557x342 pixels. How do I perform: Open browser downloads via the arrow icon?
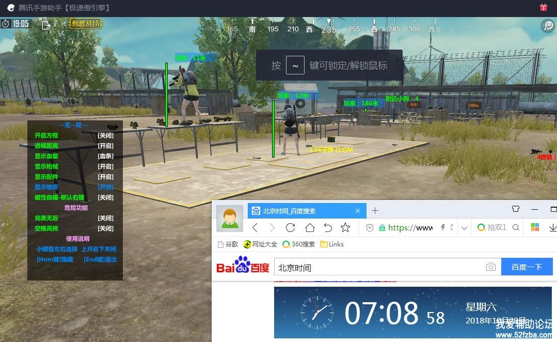553,227
